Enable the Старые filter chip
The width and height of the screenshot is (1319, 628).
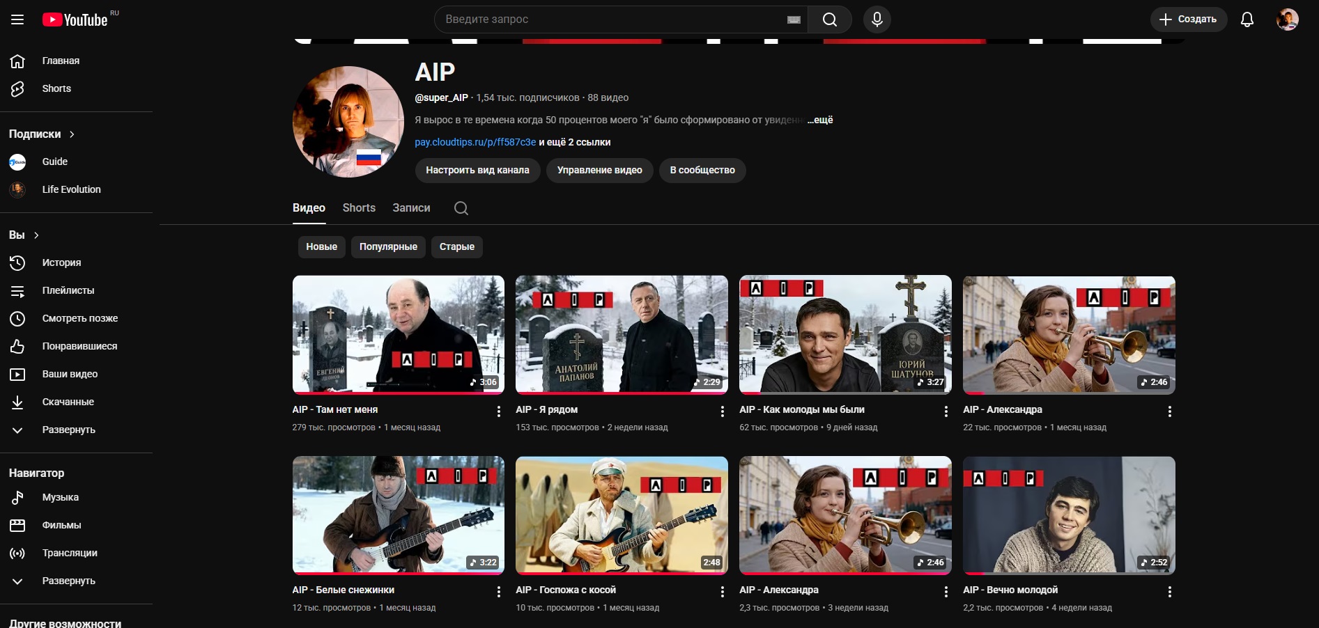(x=456, y=246)
